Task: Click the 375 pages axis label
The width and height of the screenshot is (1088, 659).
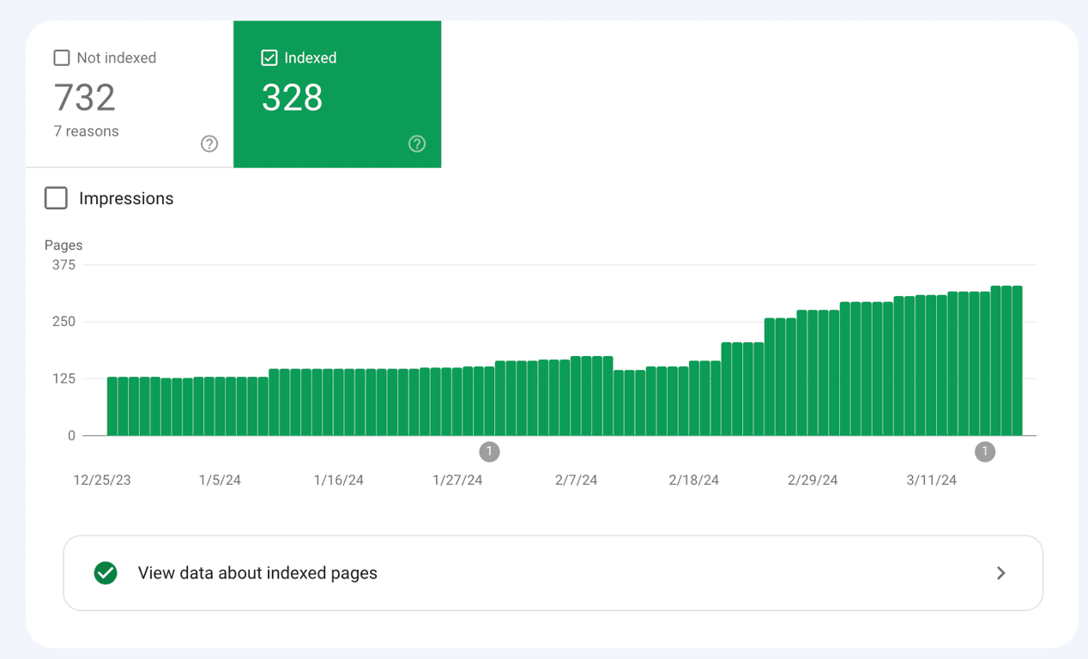Action: pos(63,265)
